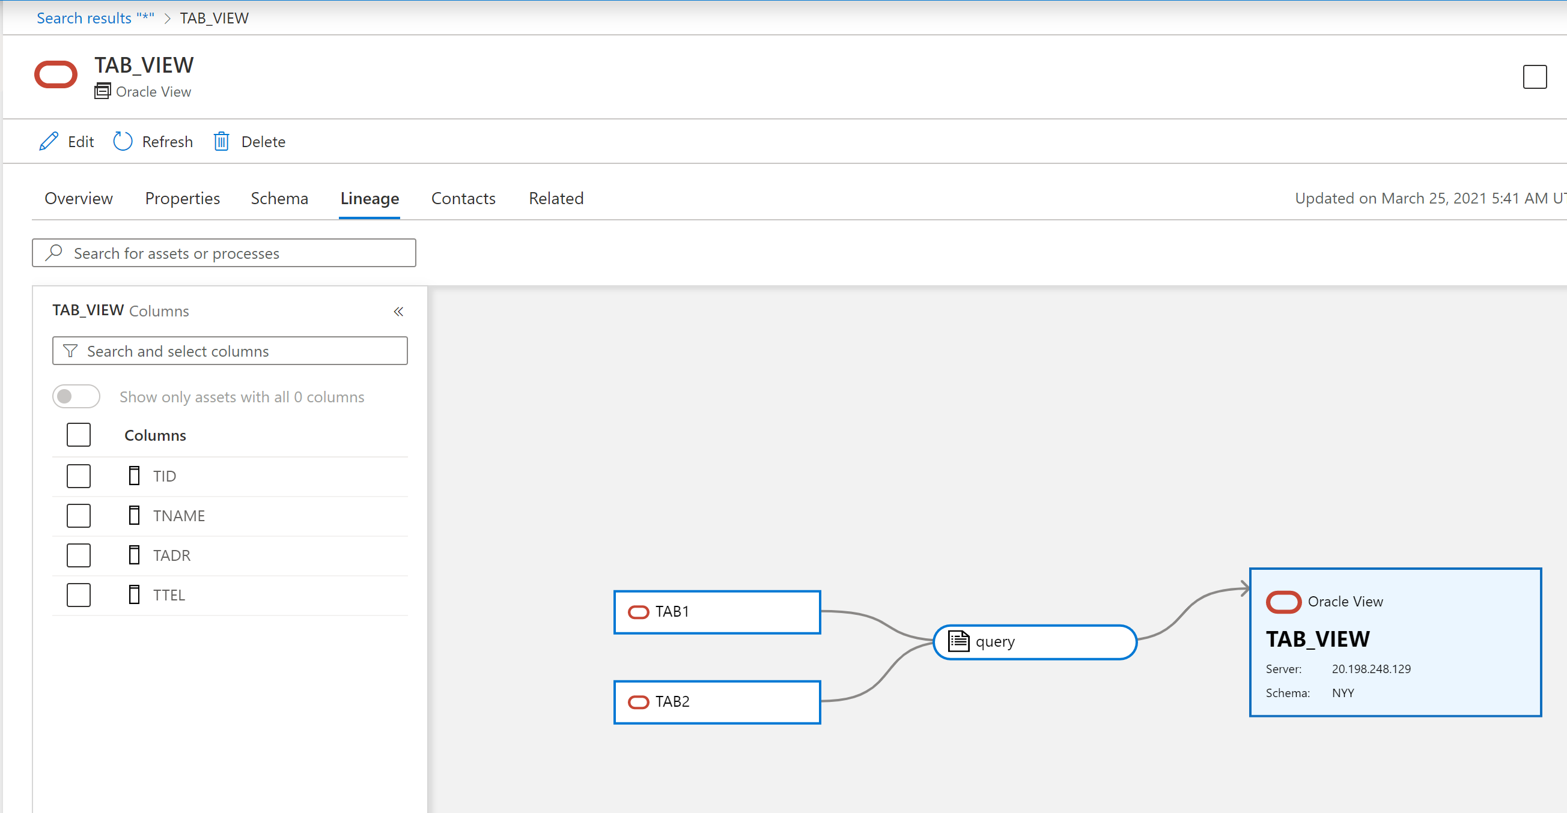Switch to the Schema tab
The image size is (1567, 813).
280,198
